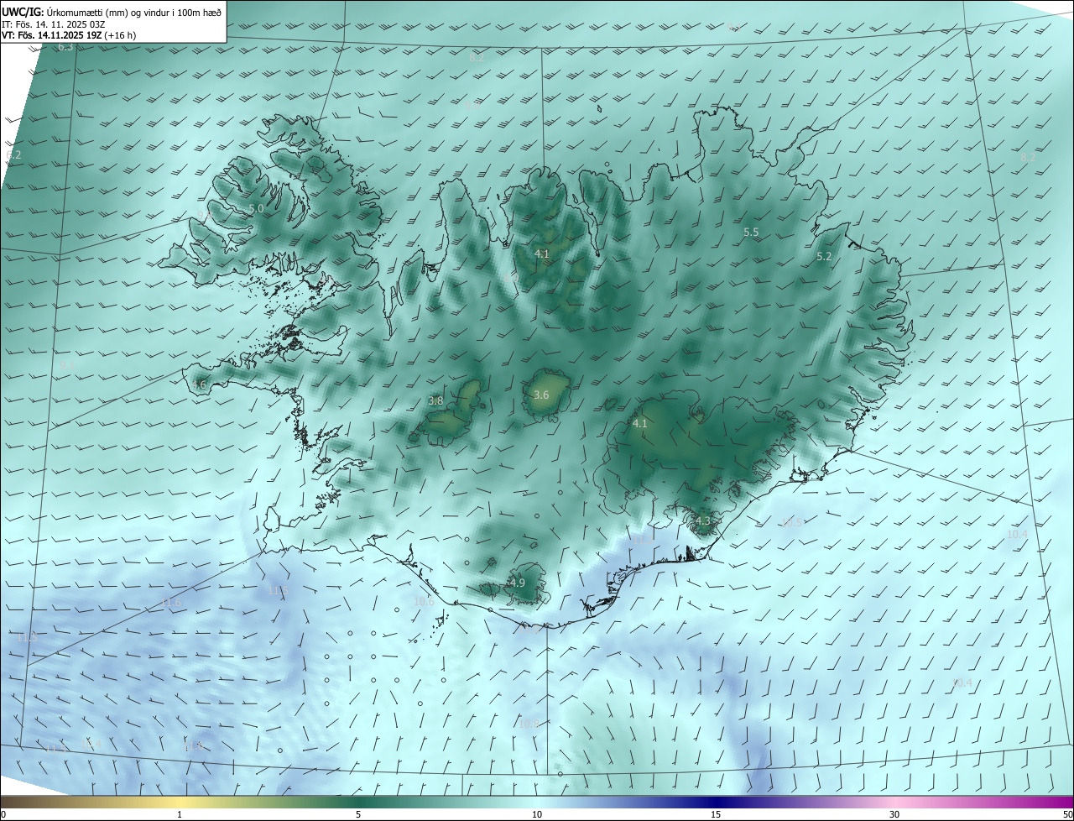1074x821 pixels.
Task: Click the 4.9 value on the south-coast glacier
Action: click(x=518, y=583)
